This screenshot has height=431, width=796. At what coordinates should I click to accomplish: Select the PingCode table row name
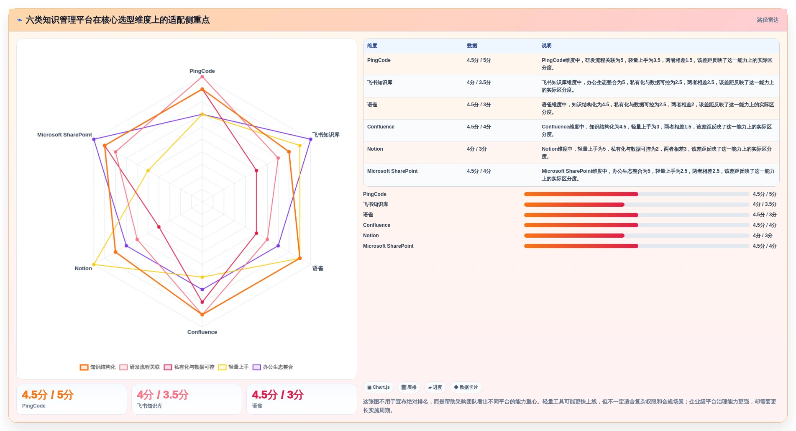tap(379, 60)
